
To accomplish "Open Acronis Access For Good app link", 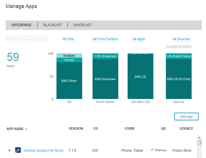I will pyautogui.click(x=43, y=150).
